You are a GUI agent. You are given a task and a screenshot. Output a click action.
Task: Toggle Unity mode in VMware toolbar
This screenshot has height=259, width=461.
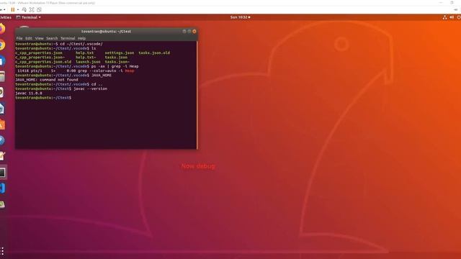pyautogui.click(x=39, y=9)
